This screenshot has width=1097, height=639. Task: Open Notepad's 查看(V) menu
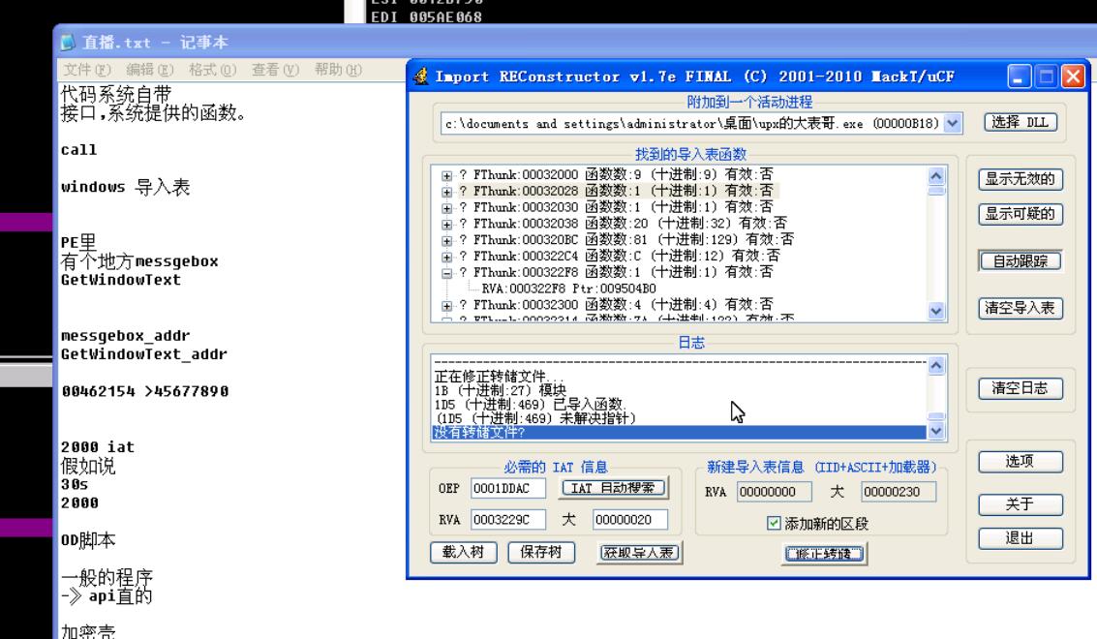click(276, 70)
